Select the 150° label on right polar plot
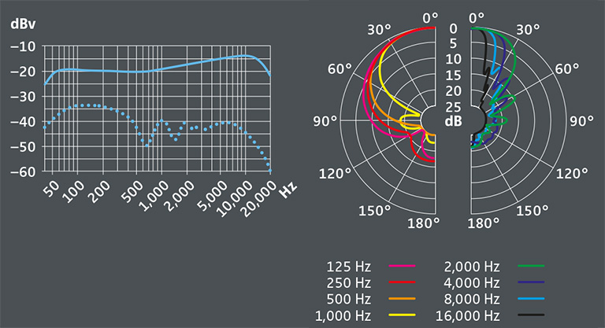605x328 pixels. 532,210
